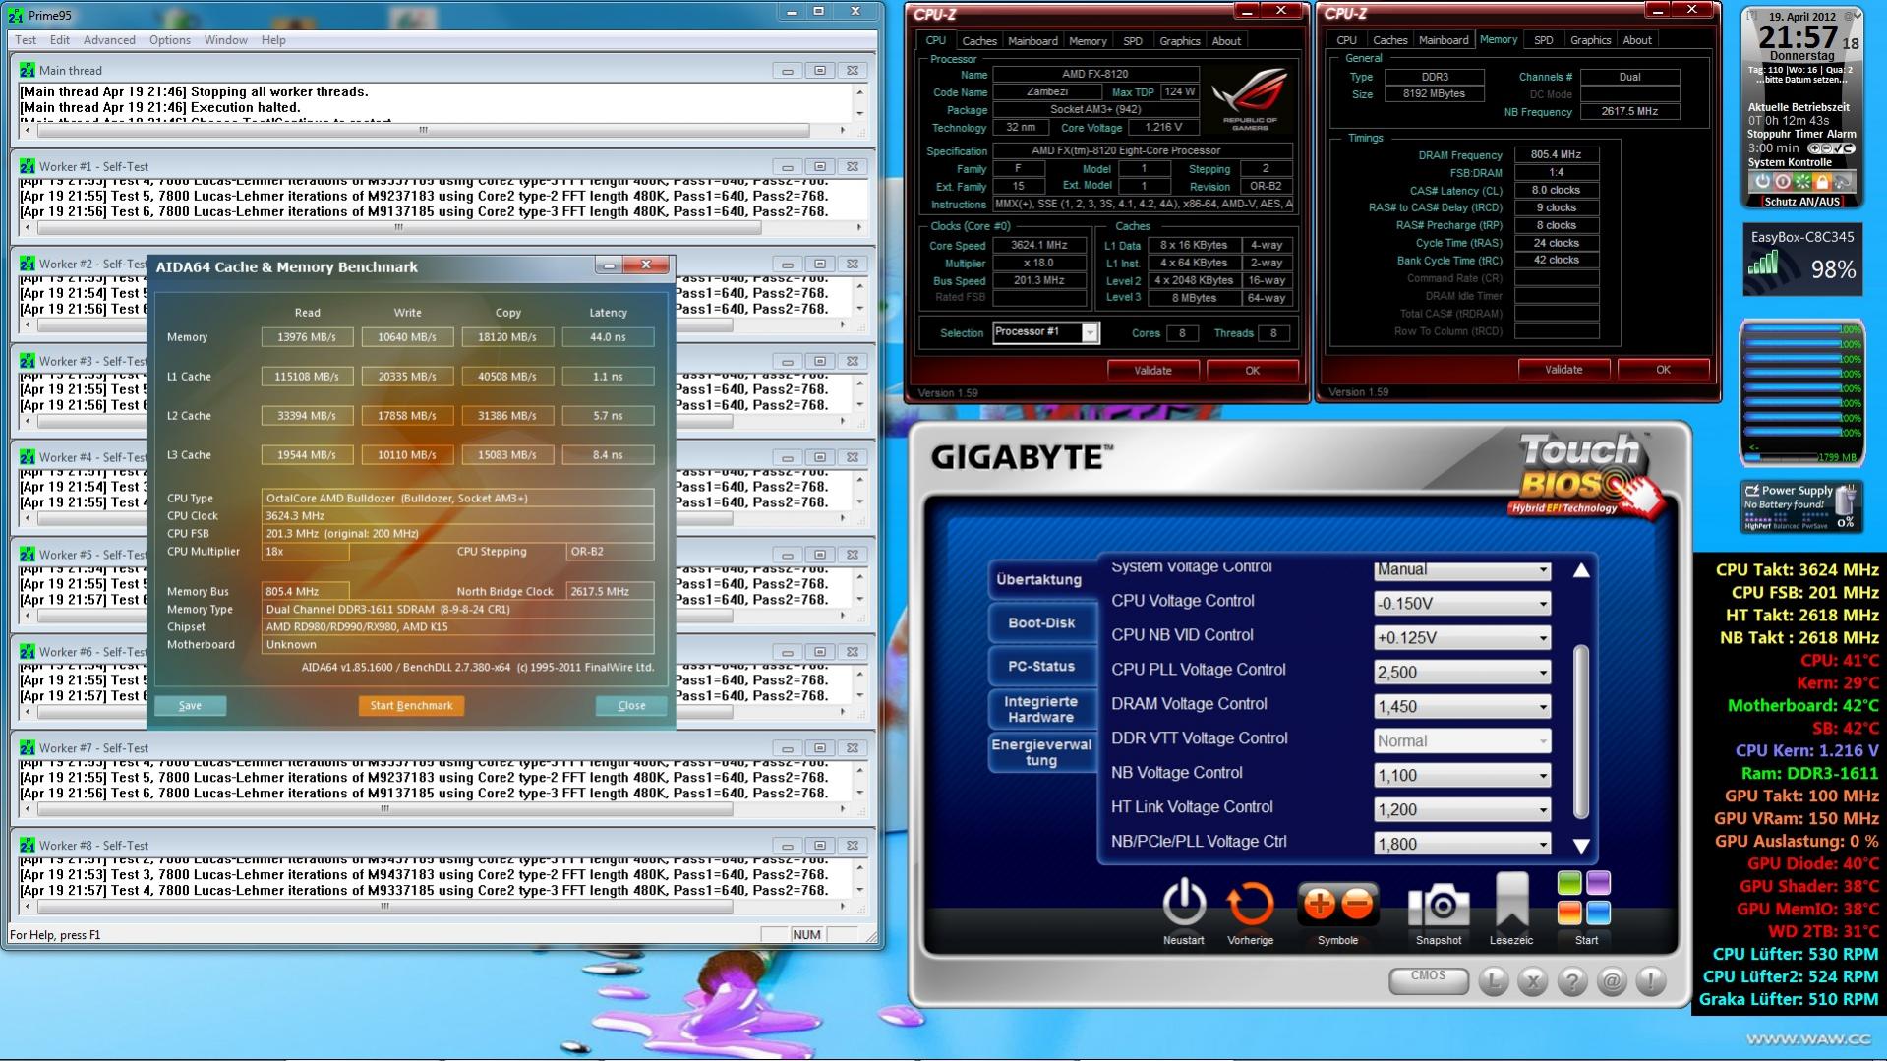Viewport: 1887px width, 1061px height.
Task: Select the Boot-Disk section in TouchBIOS
Action: [1041, 622]
